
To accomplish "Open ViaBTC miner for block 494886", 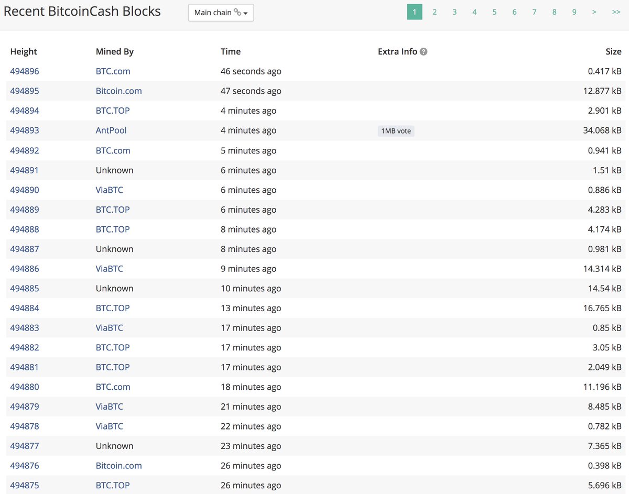I will pos(110,269).
